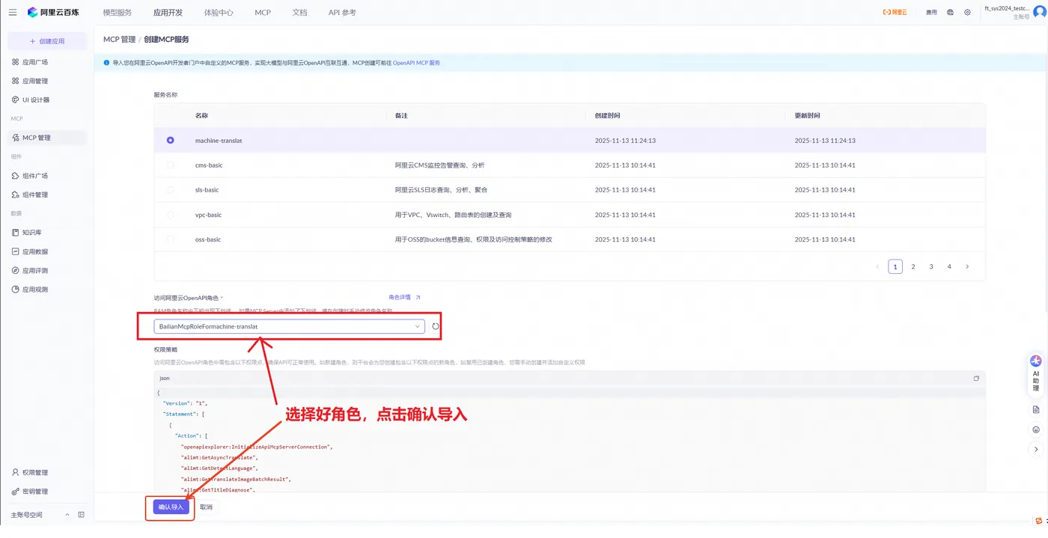The image size is (1048, 538).
Task: Click the 应用数据 chart icon
Action: pos(15,251)
